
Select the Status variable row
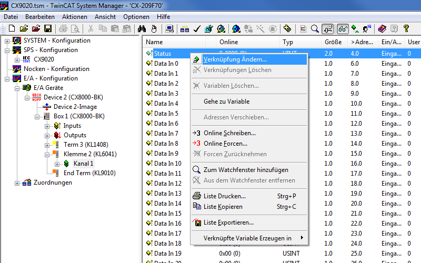[x=163, y=54]
